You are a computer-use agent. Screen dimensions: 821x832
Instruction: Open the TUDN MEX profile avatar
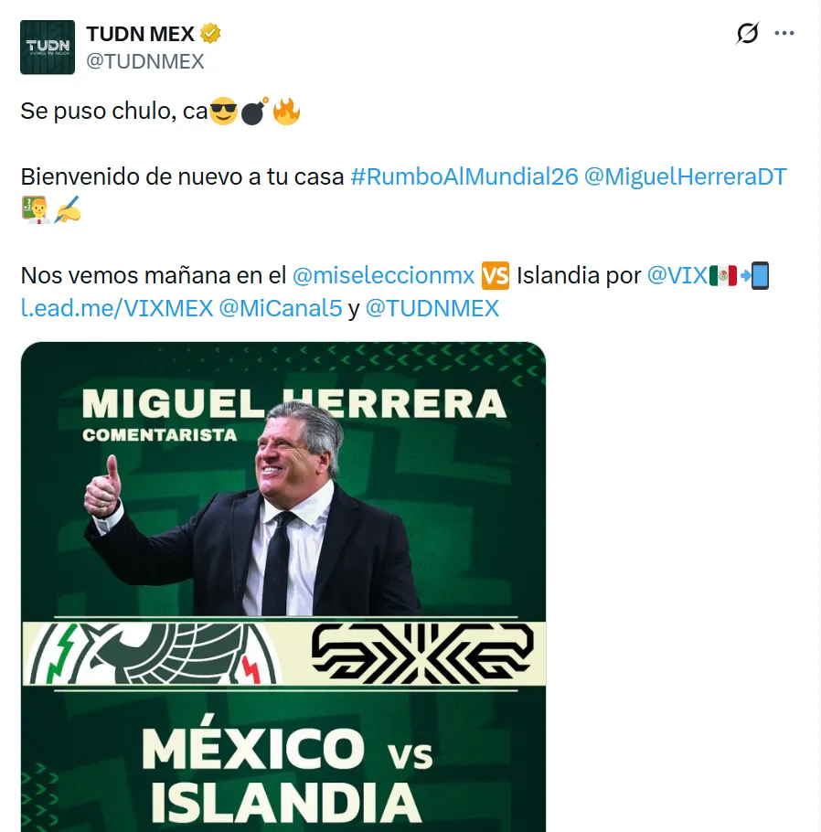coord(48,48)
